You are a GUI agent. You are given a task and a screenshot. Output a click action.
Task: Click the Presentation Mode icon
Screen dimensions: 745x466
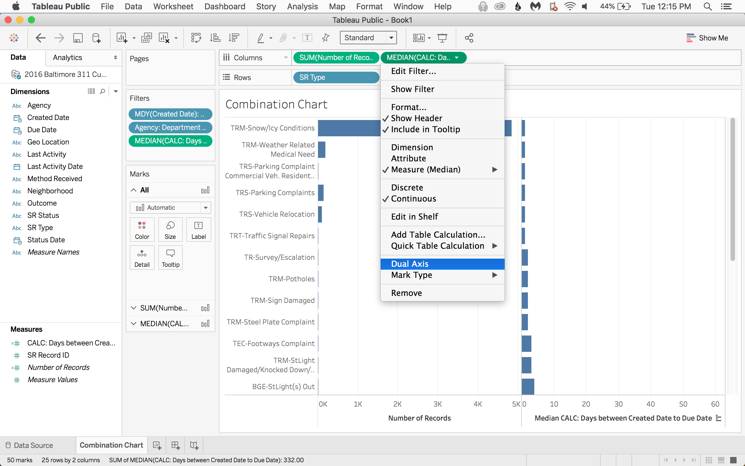coord(442,38)
